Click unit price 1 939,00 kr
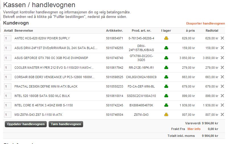Screen dimensions: 233x144 pyautogui.click(x=187, y=105)
